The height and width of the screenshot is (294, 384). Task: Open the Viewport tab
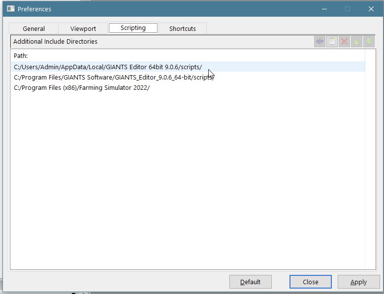click(x=83, y=28)
